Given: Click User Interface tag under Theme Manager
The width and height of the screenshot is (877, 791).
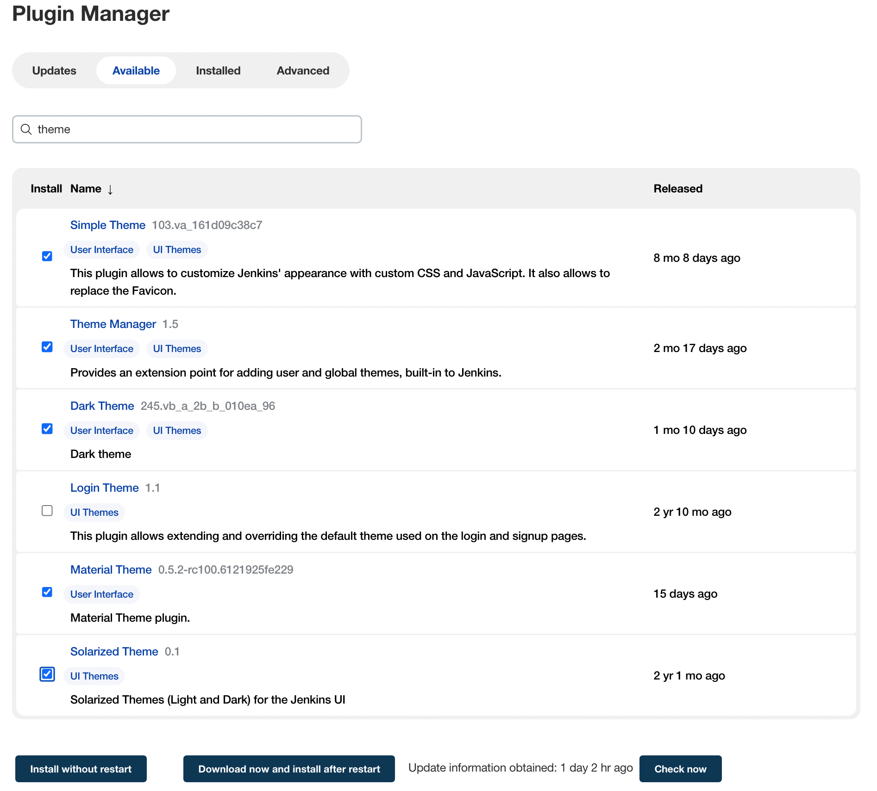Looking at the screenshot, I should 102,349.
